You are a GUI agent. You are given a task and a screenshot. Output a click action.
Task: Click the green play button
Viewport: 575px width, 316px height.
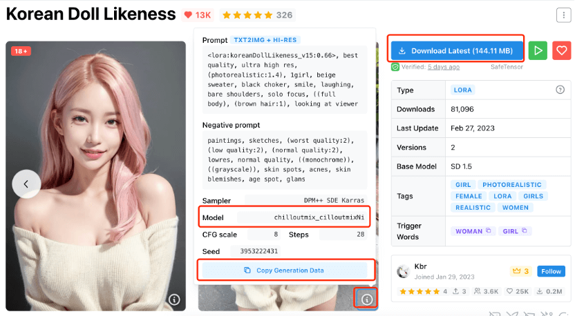[x=538, y=50]
